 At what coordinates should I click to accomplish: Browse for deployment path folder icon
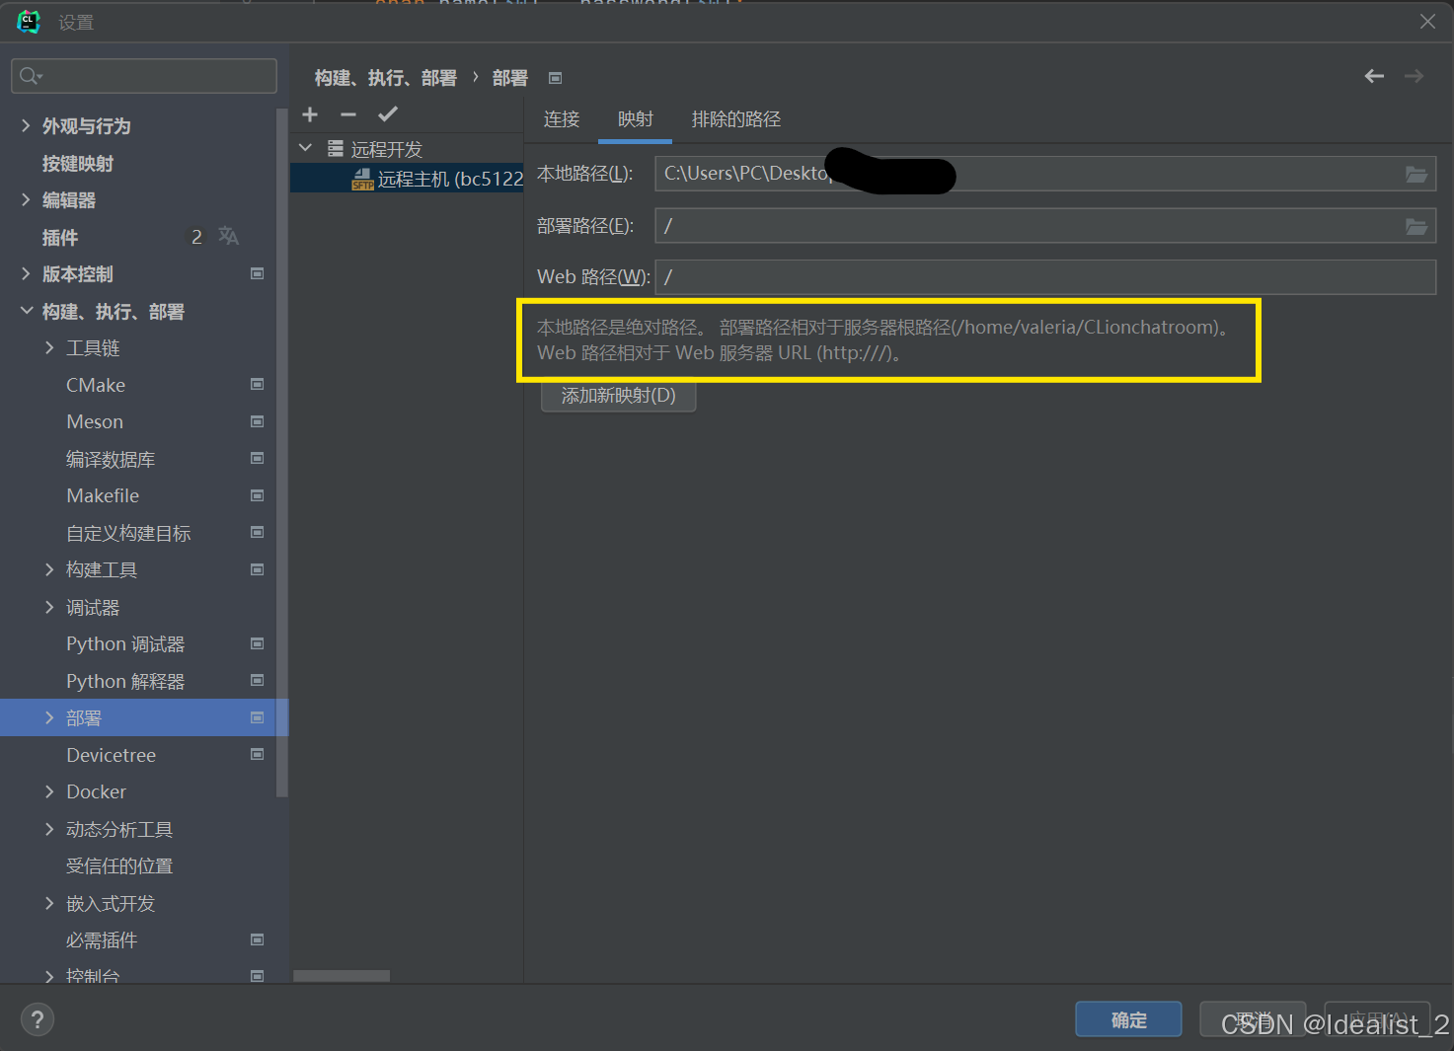tap(1416, 226)
